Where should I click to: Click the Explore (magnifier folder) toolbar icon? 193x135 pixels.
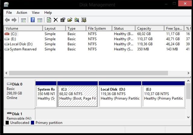[77, 20]
